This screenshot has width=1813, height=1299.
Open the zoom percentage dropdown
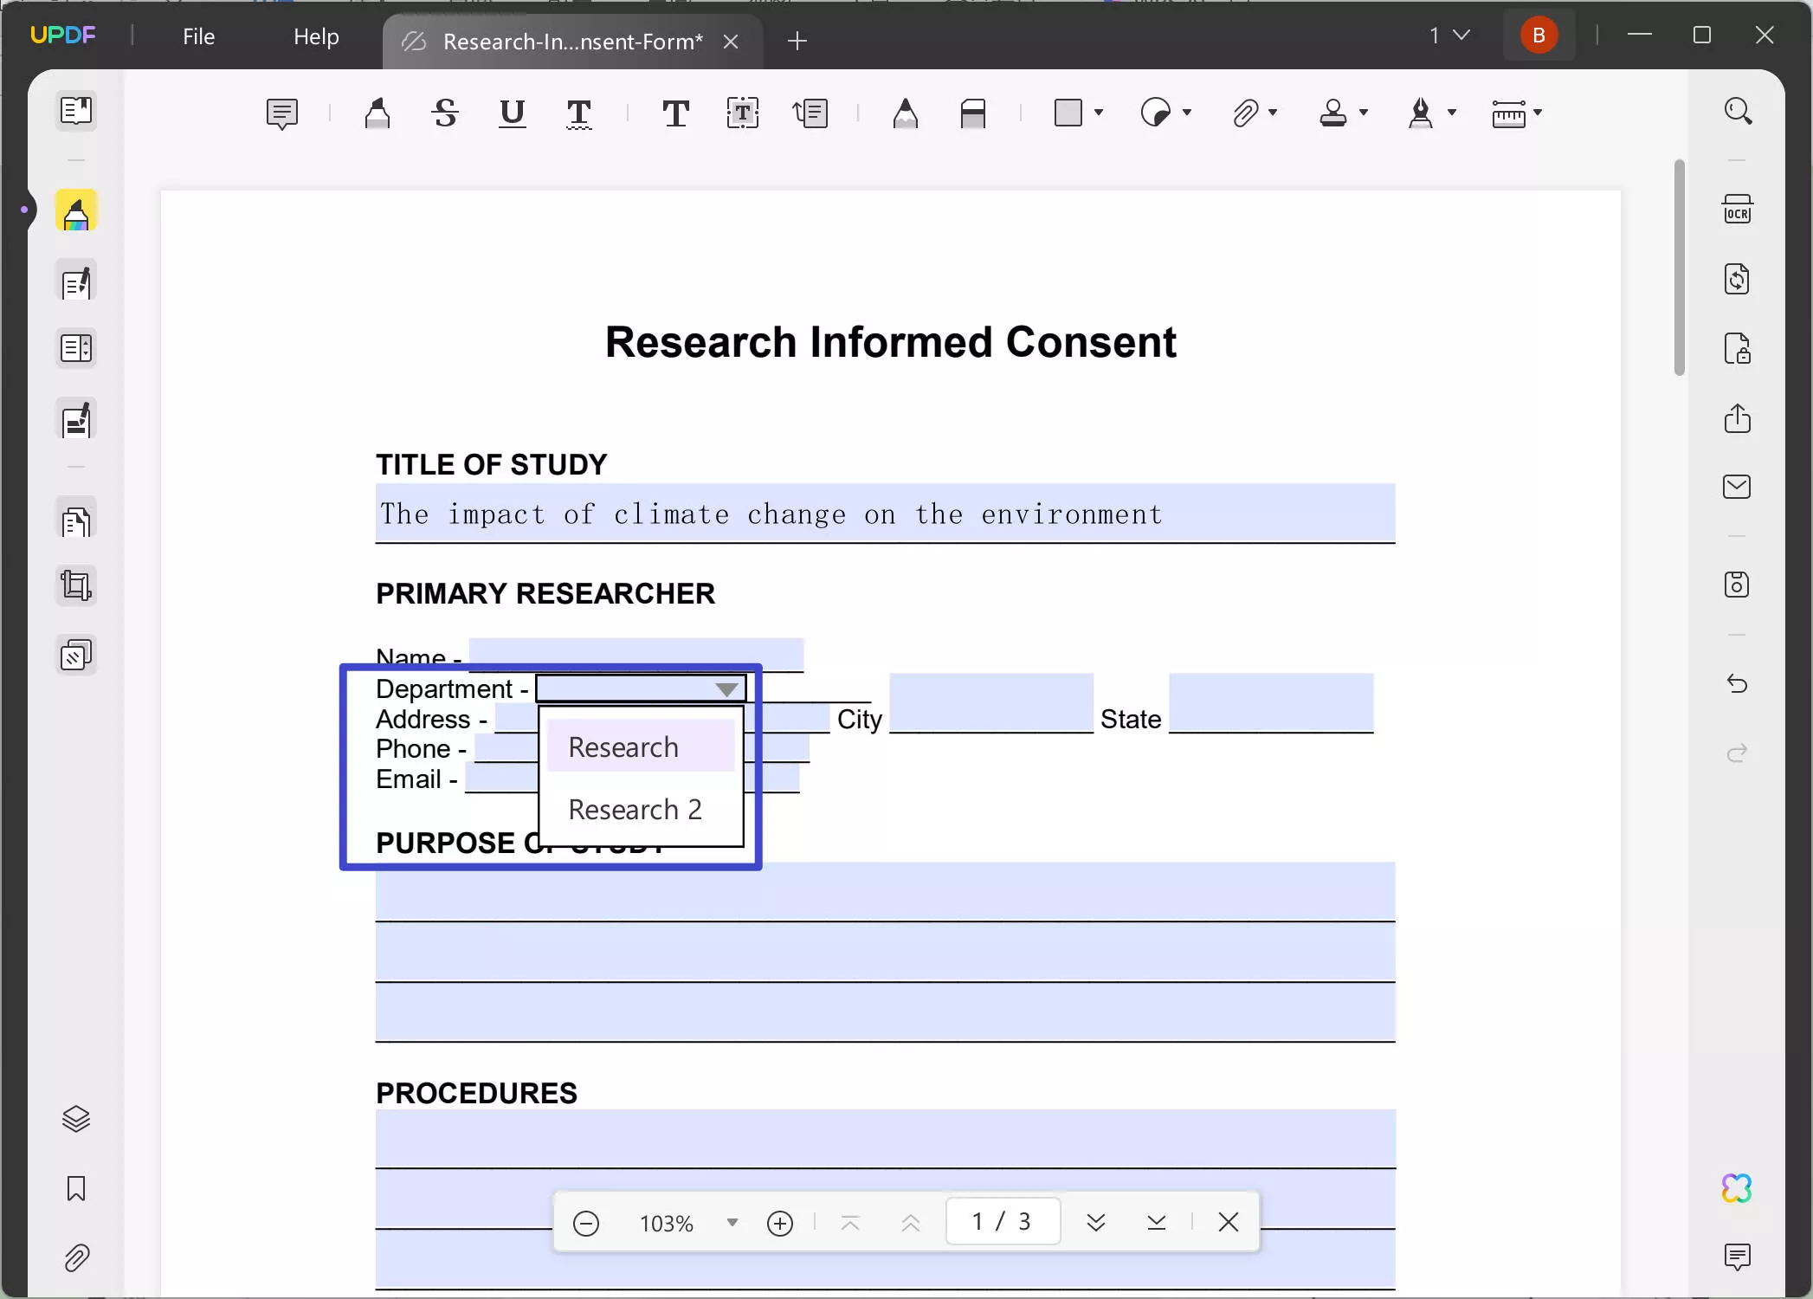pyautogui.click(x=732, y=1222)
